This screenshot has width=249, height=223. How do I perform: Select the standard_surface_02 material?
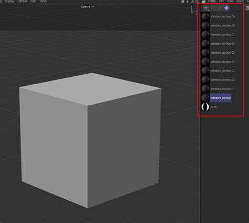[223, 80]
